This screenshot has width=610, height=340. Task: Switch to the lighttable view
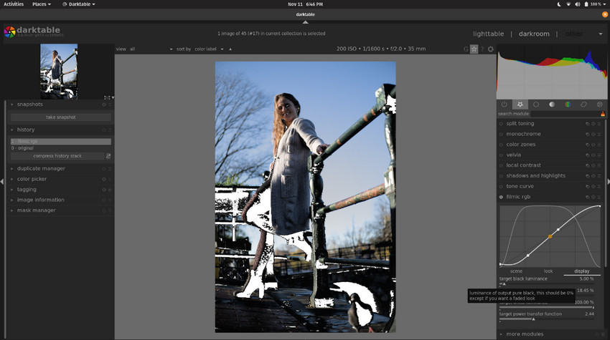[x=488, y=34]
